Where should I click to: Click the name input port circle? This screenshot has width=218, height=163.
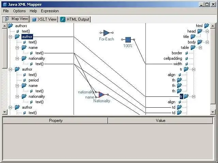coord(96,97)
